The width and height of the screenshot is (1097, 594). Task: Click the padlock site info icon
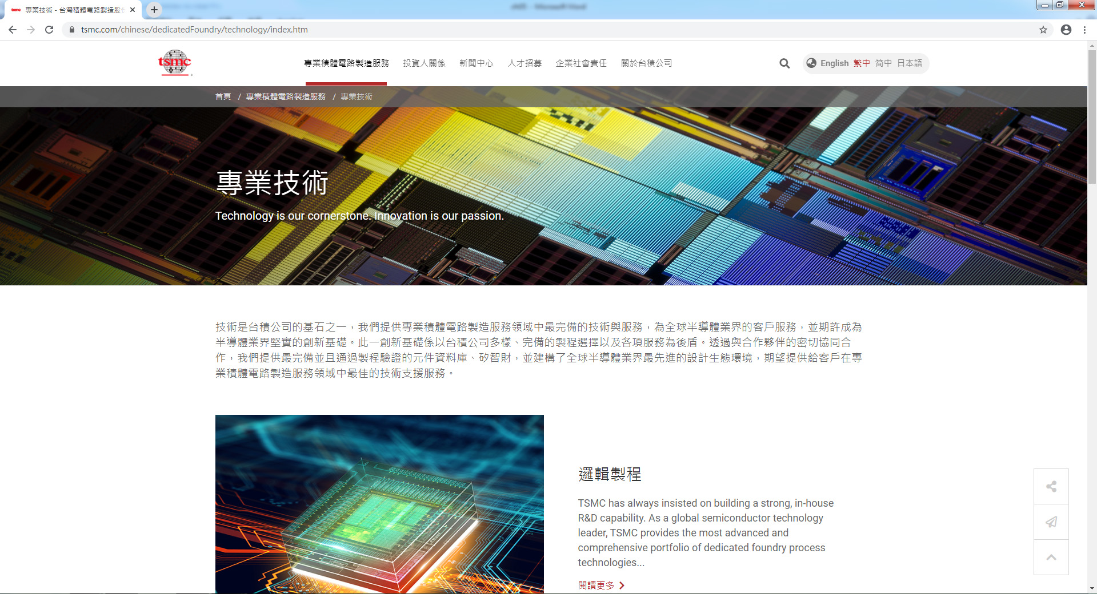(x=71, y=30)
